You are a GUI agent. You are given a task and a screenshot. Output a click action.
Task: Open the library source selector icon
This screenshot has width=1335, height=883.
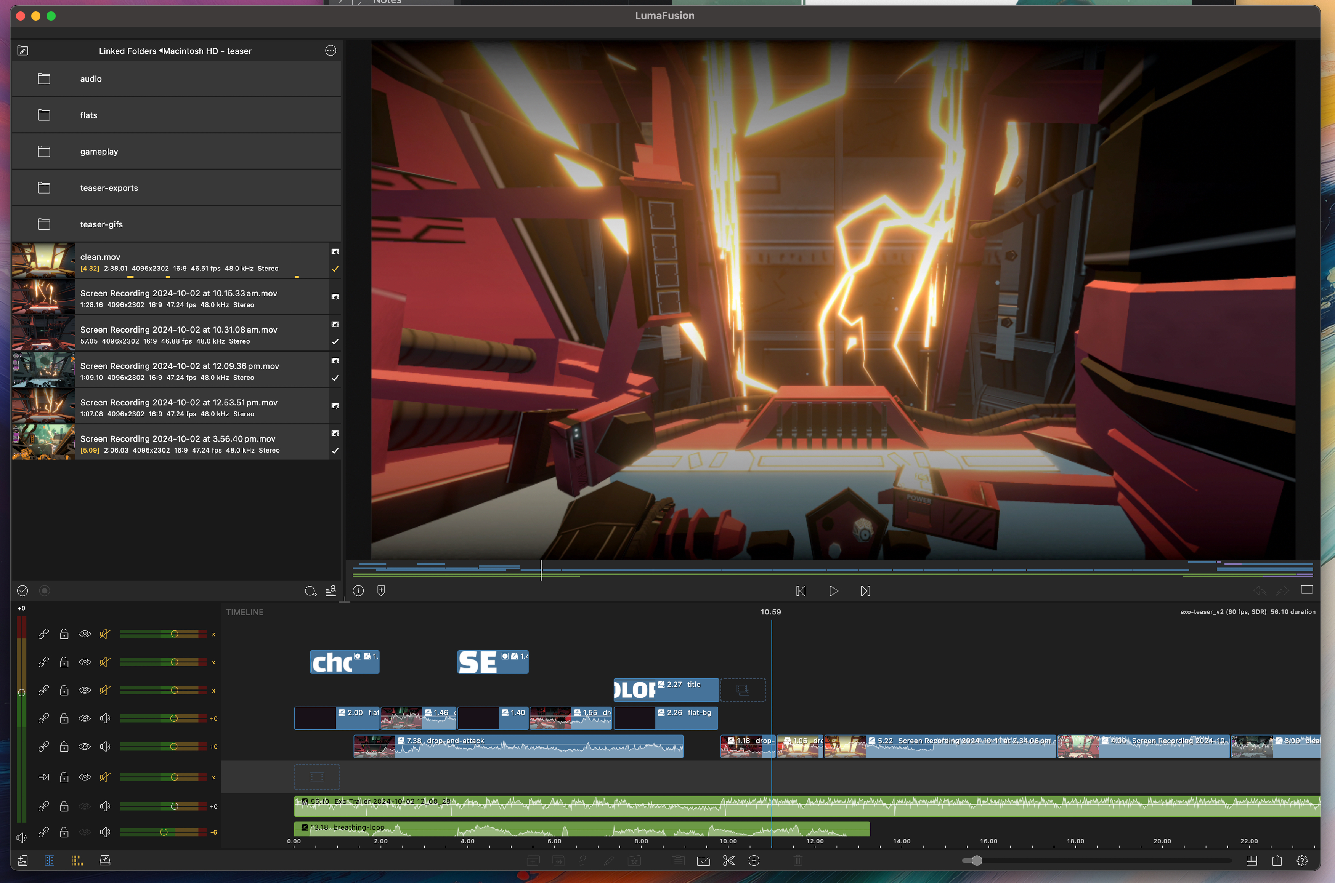coord(22,51)
